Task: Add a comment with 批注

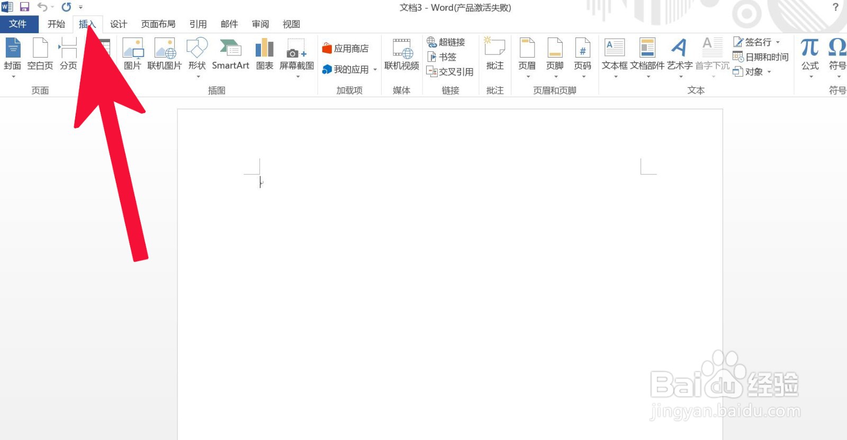Action: point(495,53)
